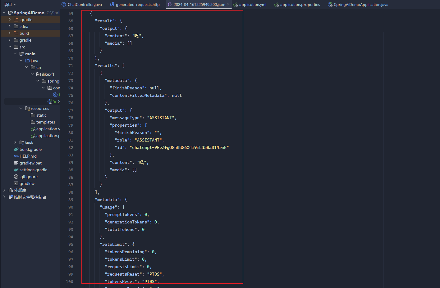Click the .idea folder icon
The image size is (440, 288).
[16, 26]
